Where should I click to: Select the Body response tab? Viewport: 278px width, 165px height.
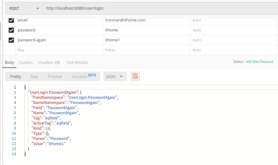(9, 62)
